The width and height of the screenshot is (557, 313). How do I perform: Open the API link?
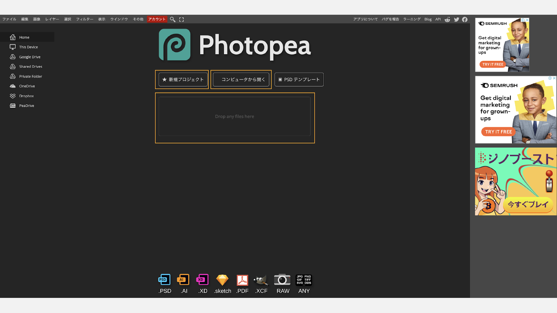pos(438,19)
